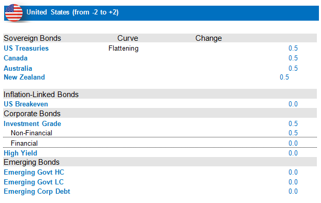Open the Emerging Corp Debt link
Image resolution: width=321 pixels, height=203 pixels.
(x=37, y=192)
